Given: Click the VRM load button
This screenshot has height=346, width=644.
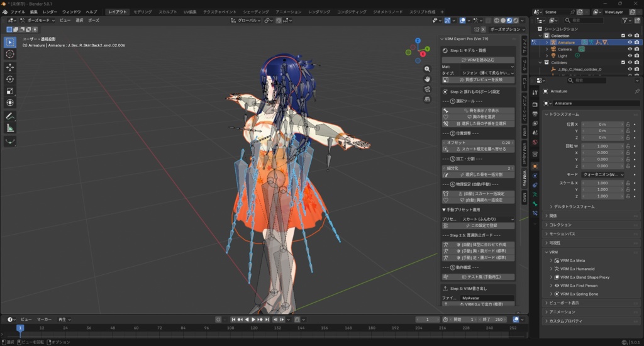Looking at the screenshot, I should 478,60.
